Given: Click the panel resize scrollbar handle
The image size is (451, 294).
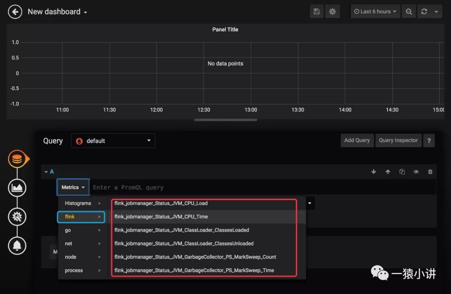Looking at the screenshot, I should [225, 120].
